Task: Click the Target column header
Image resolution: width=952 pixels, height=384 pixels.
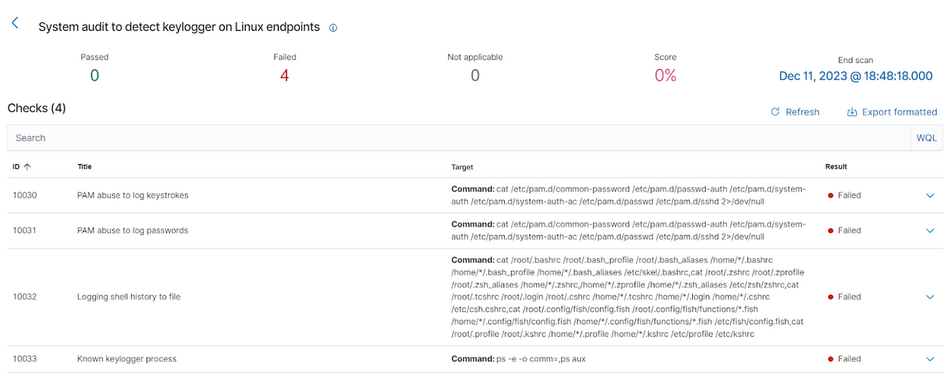Action: pyautogui.click(x=462, y=167)
